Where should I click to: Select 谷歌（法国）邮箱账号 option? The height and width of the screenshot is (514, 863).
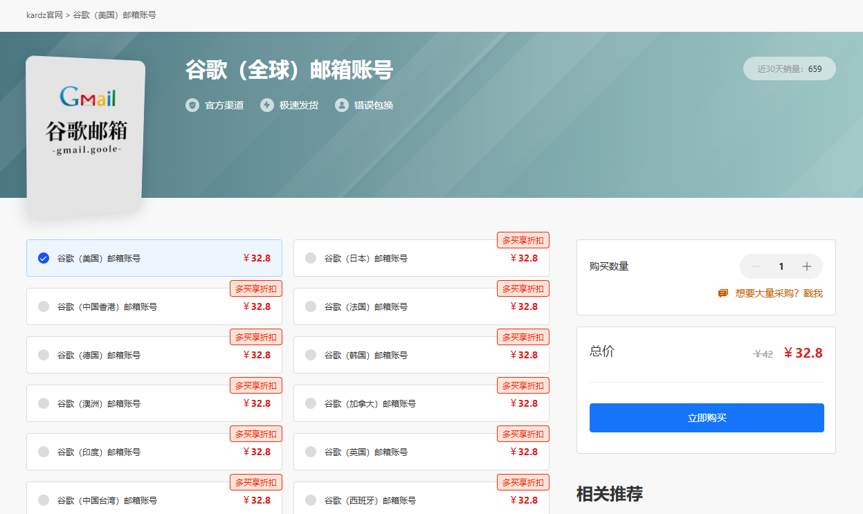[421, 306]
